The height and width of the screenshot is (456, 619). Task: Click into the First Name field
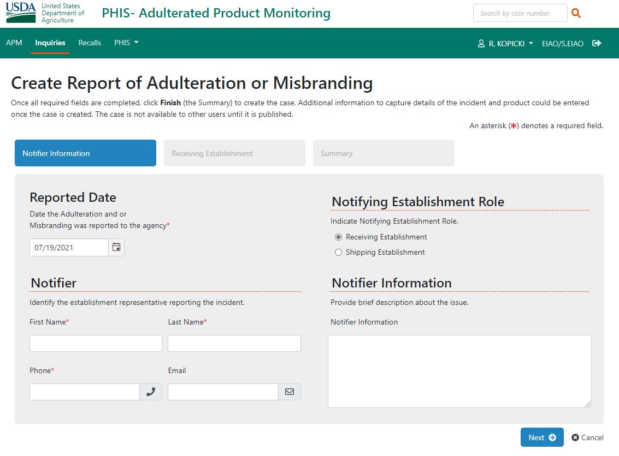pyautogui.click(x=96, y=343)
